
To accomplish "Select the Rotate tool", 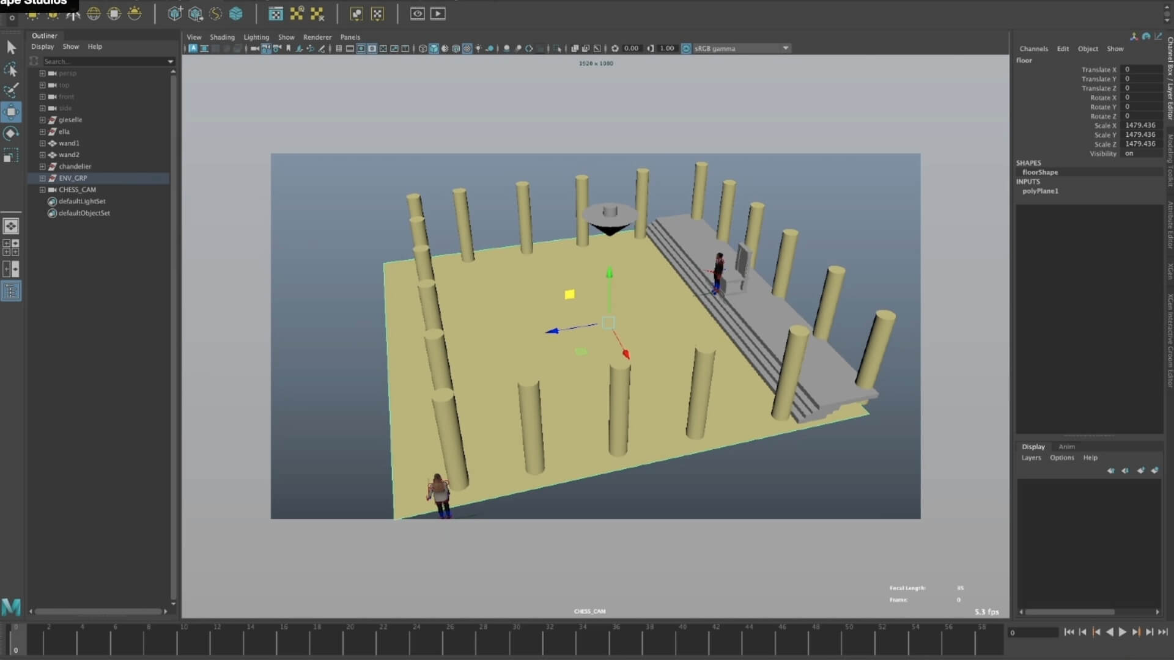I will click(x=11, y=133).
